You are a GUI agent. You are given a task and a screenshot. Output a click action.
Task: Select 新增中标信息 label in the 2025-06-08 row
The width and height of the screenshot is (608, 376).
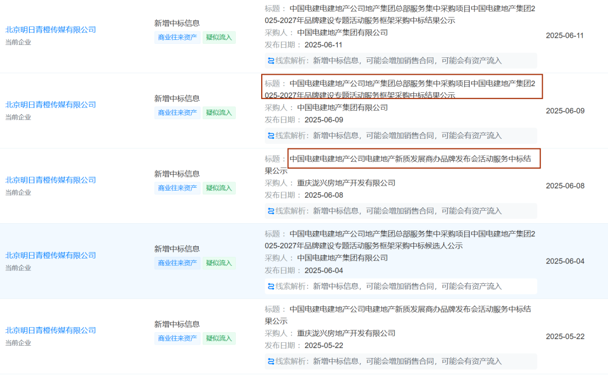coord(177,174)
